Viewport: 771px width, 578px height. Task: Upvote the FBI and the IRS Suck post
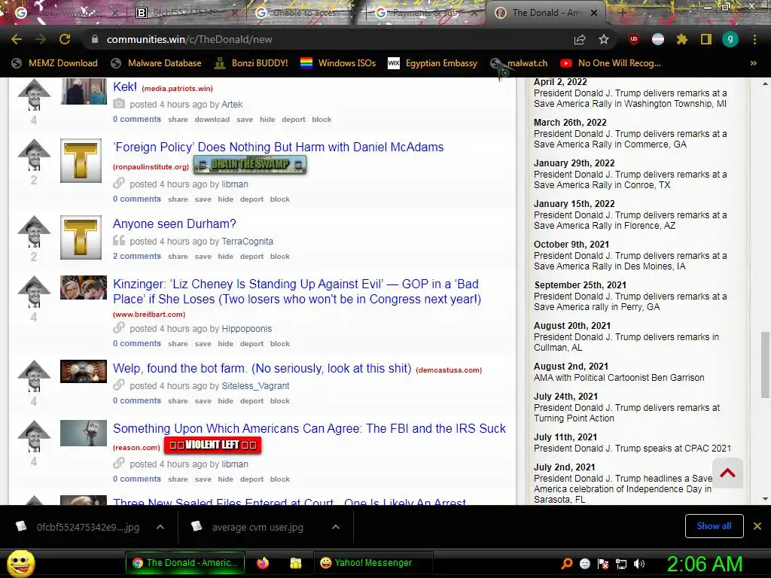pyautogui.click(x=34, y=437)
